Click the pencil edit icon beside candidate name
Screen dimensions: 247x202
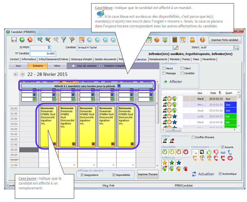[176, 48]
